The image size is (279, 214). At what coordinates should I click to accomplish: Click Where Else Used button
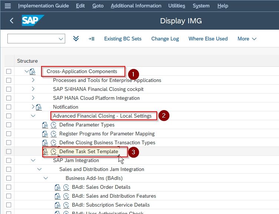click(x=208, y=39)
